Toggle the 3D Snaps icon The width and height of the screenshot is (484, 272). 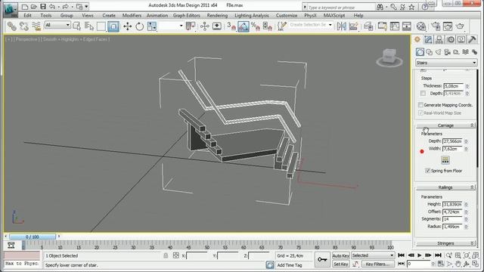[231, 26]
